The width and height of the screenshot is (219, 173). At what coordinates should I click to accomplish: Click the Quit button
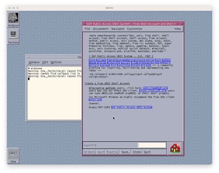pos(147,152)
